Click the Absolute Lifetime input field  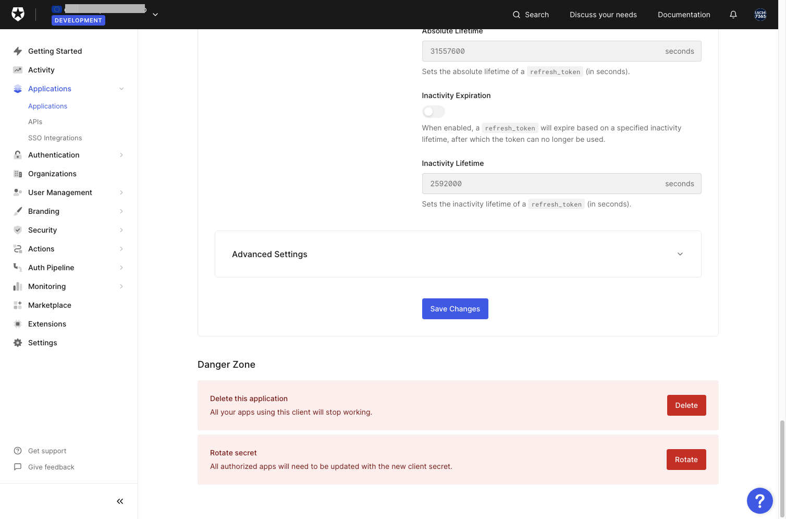pos(561,51)
